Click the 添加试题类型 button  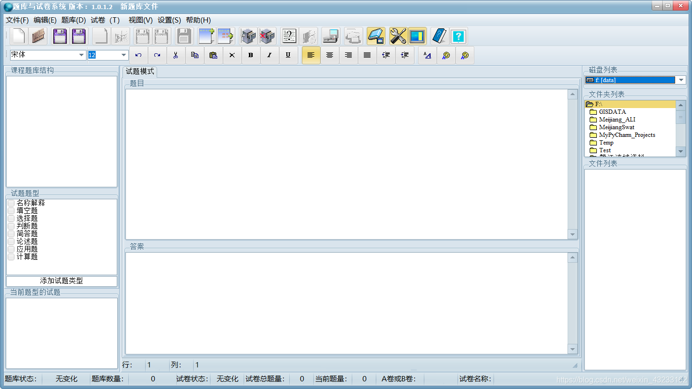pos(62,281)
